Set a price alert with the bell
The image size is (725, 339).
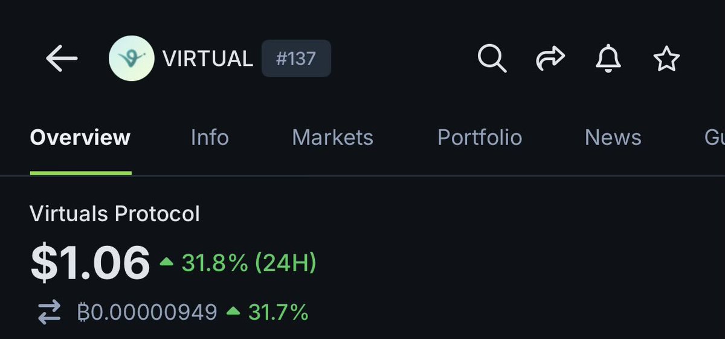(608, 59)
